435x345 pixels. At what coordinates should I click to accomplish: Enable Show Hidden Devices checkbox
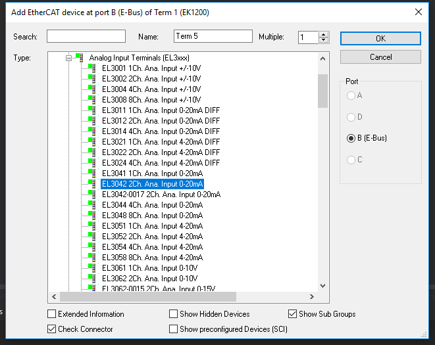(173, 314)
